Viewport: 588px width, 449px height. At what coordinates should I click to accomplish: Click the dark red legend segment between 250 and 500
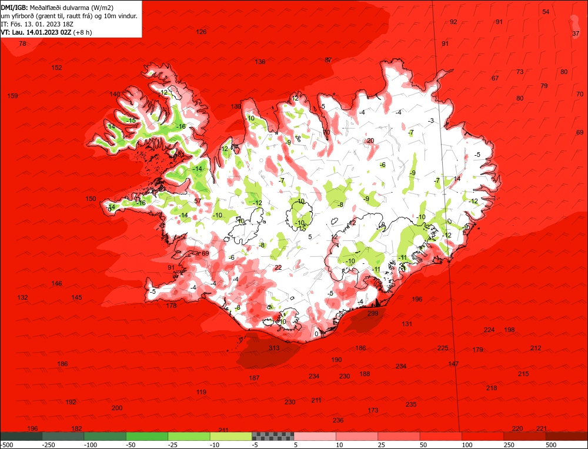(x=525, y=436)
